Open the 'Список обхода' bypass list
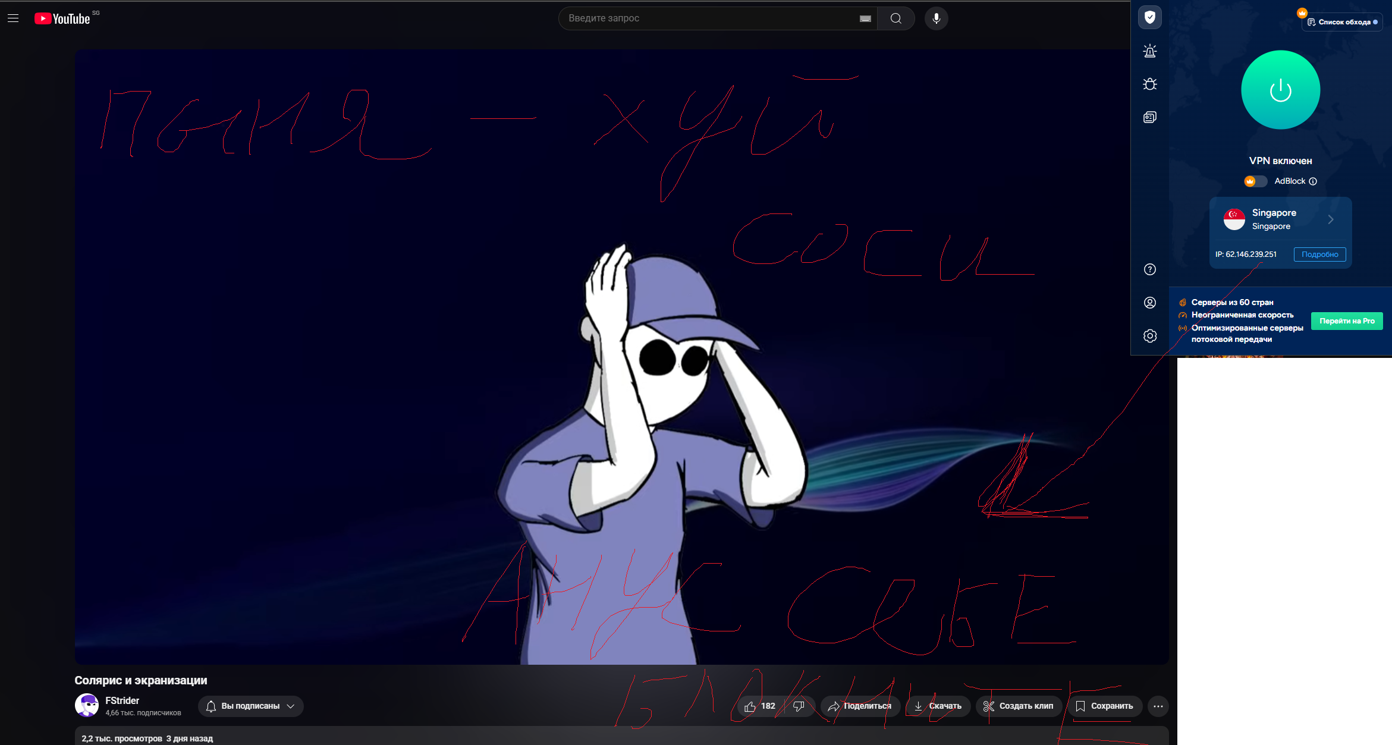 coord(1341,22)
